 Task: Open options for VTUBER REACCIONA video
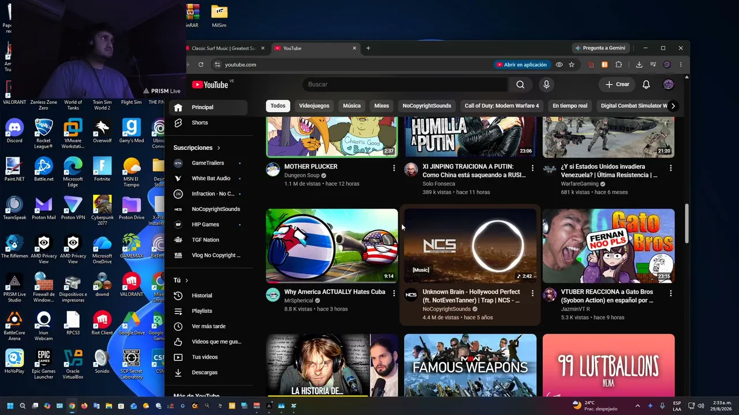pos(670,293)
